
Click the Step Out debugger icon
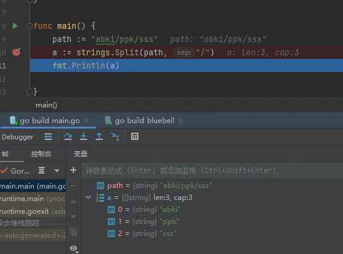click(x=99, y=136)
